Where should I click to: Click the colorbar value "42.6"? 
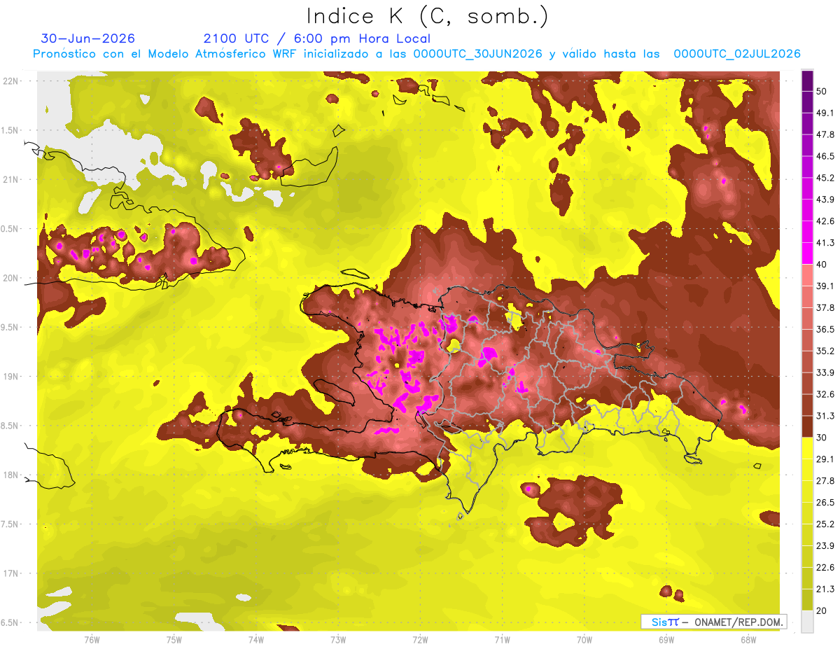pos(825,221)
